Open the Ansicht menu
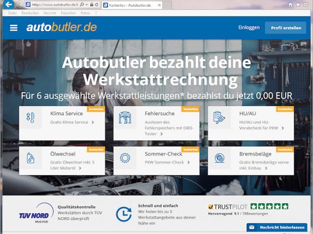 pyautogui.click(x=50, y=13)
